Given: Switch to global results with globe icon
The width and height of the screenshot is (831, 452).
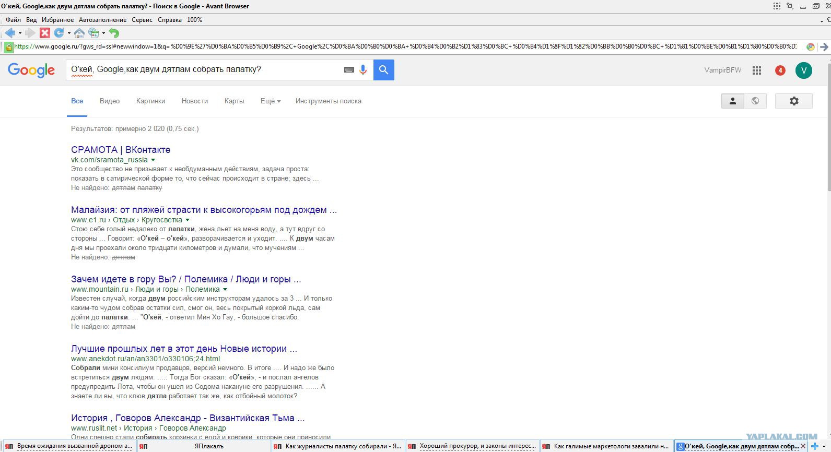Looking at the screenshot, I should [x=755, y=101].
